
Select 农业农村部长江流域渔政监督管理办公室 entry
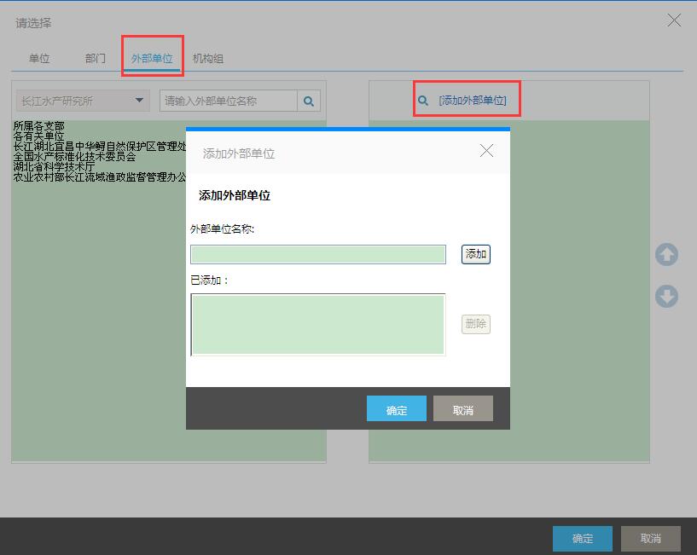(x=100, y=176)
